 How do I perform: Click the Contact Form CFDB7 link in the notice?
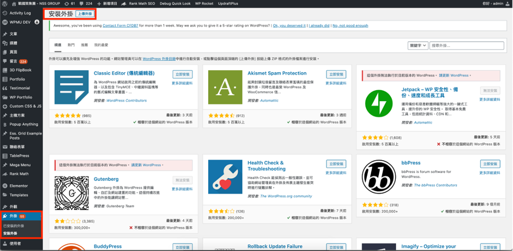120,26
